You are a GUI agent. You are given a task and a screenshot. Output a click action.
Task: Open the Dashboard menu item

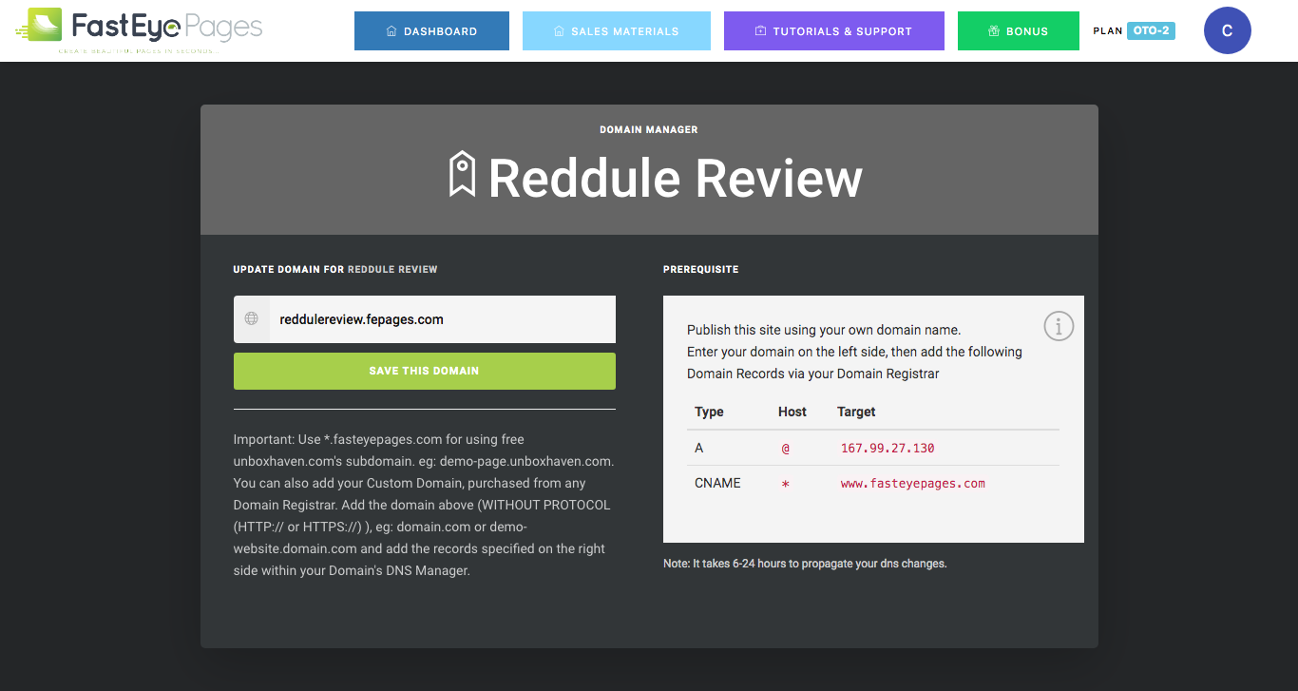click(x=431, y=30)
